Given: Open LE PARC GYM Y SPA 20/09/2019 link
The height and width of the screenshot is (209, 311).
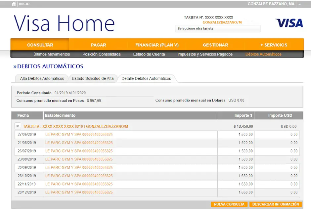Looking at the screenshot, I should coord(79,168).
